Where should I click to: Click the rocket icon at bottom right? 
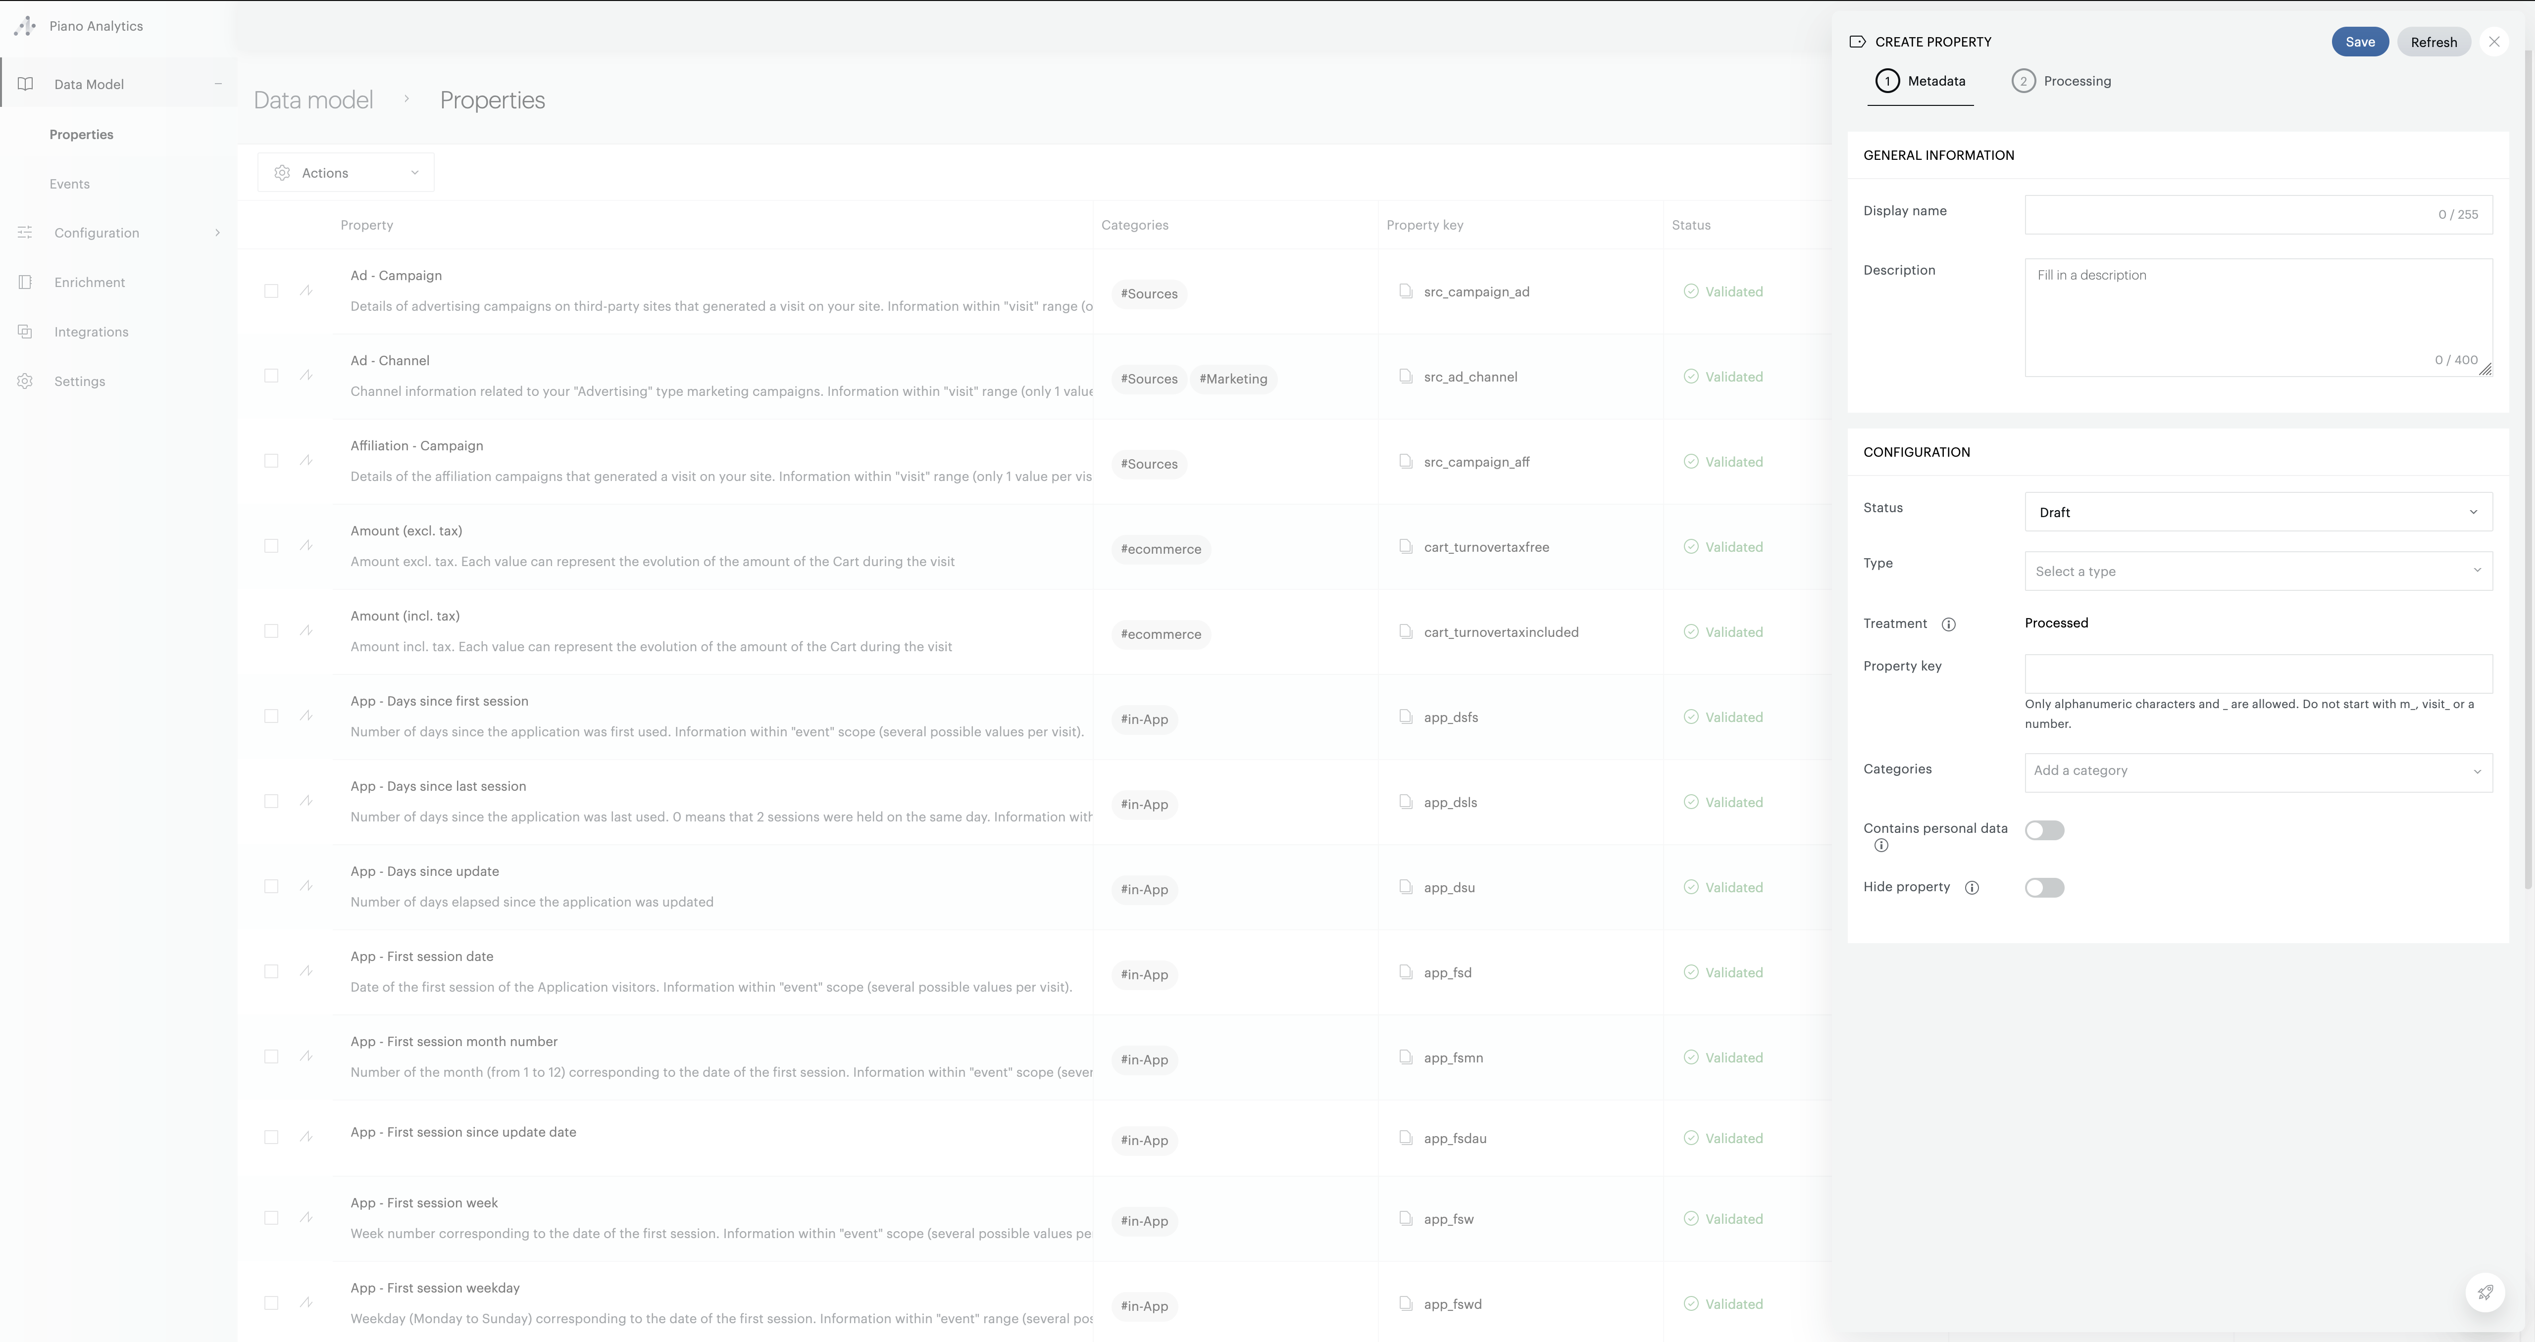2485,1292
